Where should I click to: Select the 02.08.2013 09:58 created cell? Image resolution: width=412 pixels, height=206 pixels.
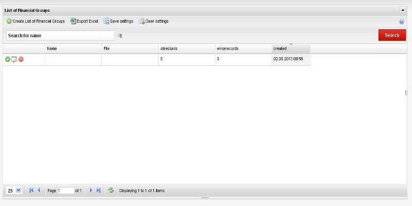(291, 59)
